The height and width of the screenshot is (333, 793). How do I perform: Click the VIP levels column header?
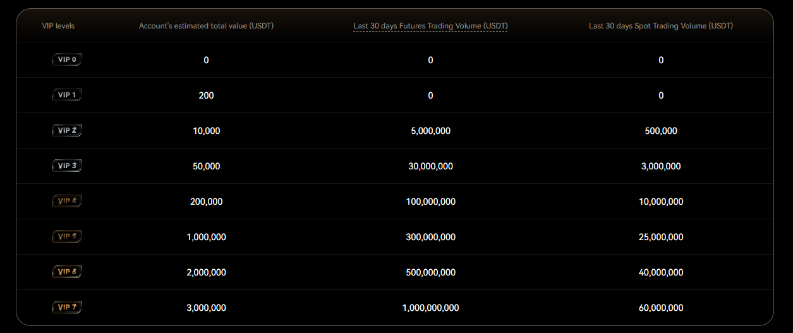click(x=58, y=26)
